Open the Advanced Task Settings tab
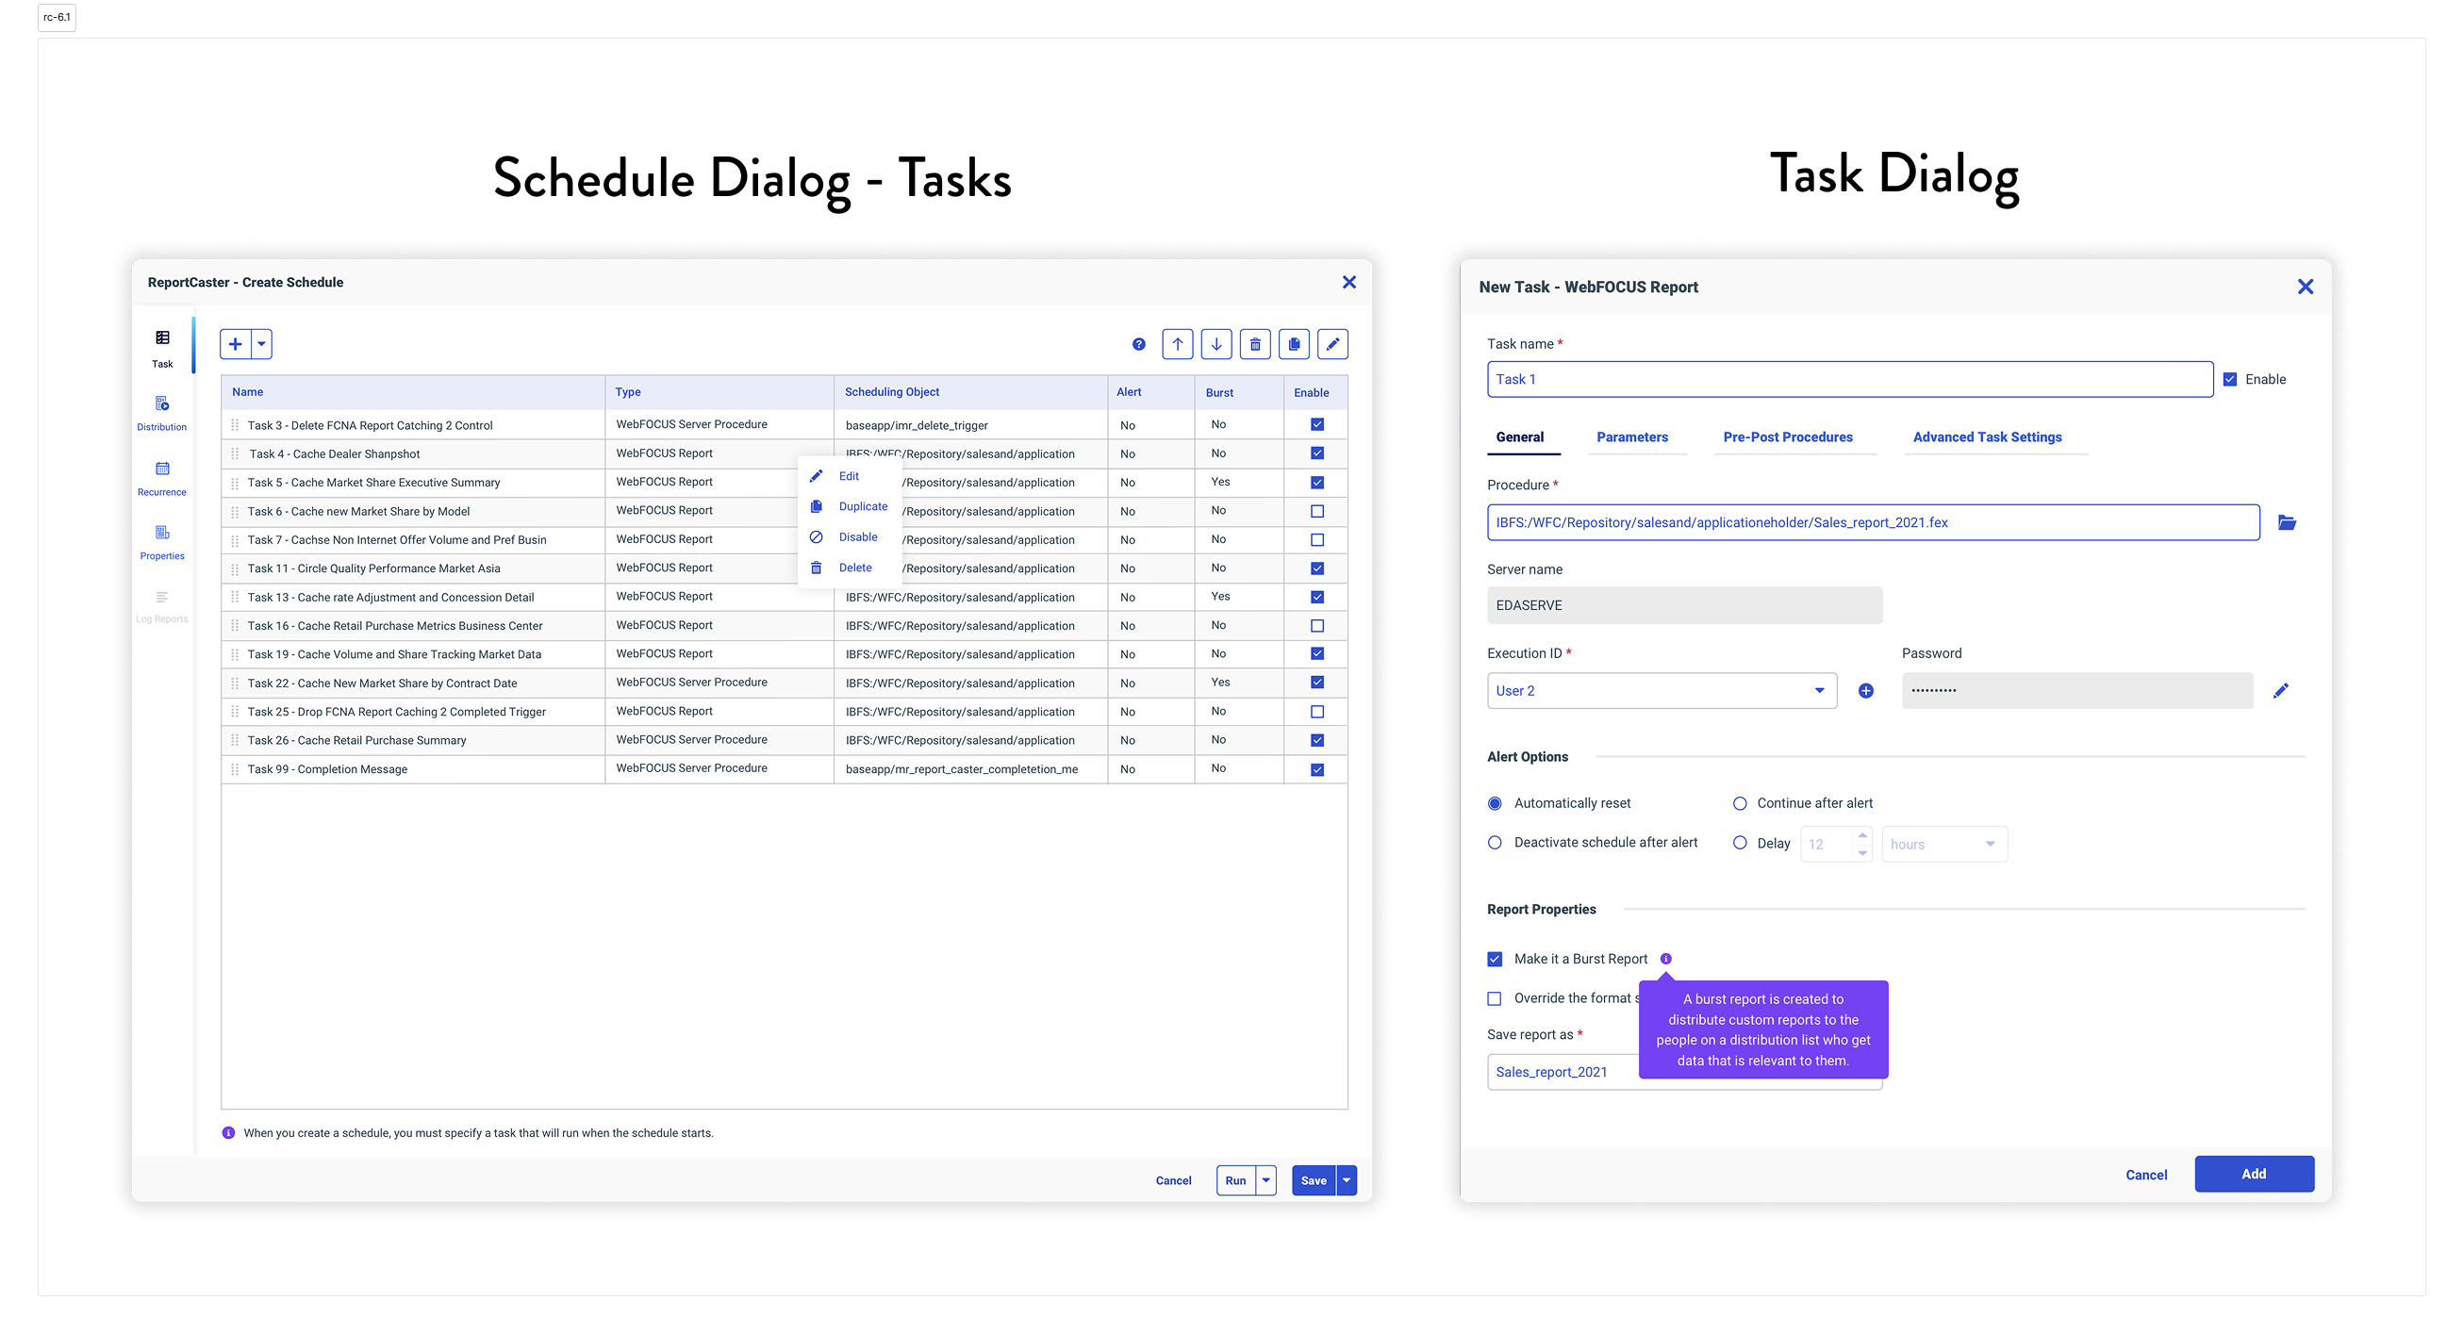2464x1334 pixels. click(1987, 437)
